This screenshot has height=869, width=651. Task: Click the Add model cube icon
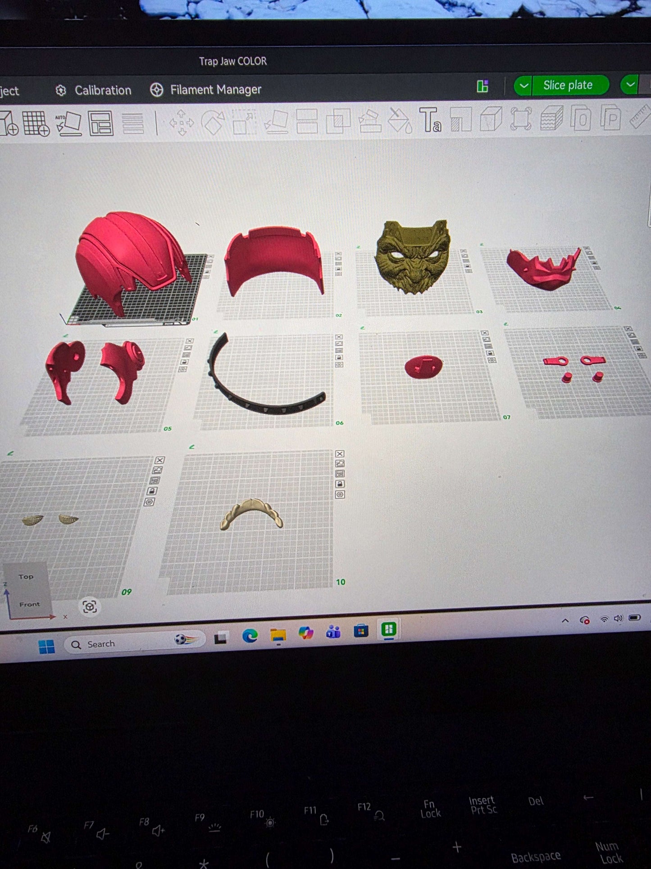coord(8,124)
